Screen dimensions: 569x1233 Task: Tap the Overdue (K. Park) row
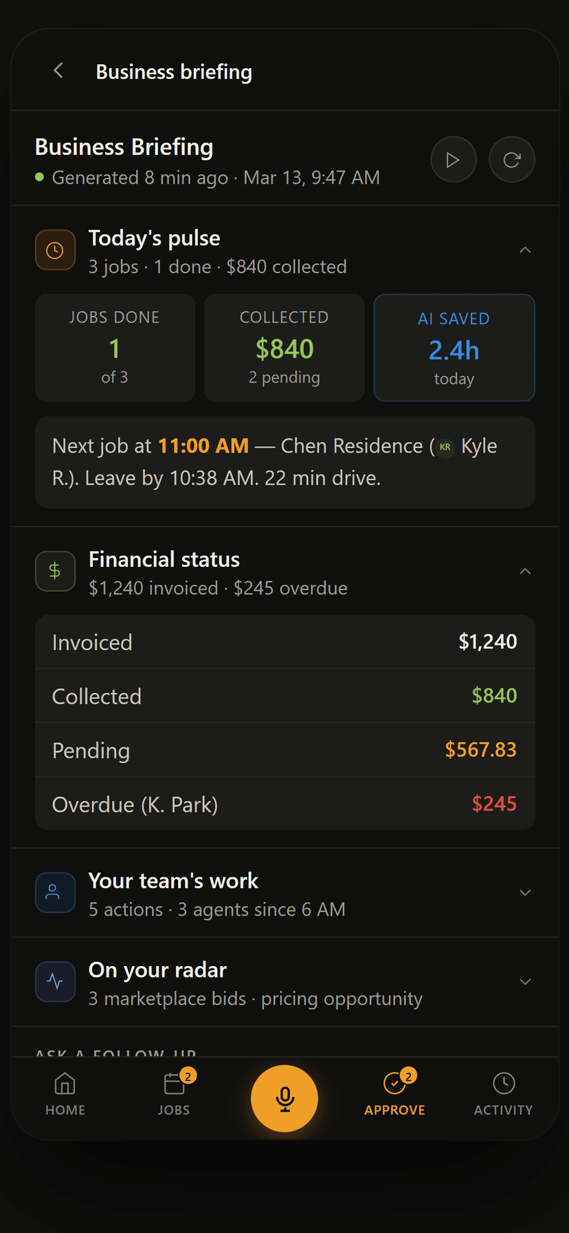284,804
